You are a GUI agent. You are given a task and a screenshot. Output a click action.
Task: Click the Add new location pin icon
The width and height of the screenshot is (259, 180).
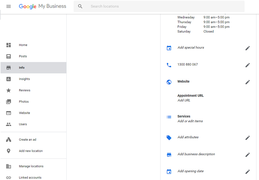[9, 151]
